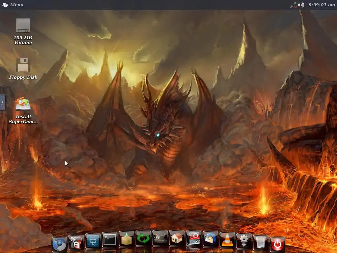Launch the Chromium browser from dock
The height and width of the screenshot is (253, 337).
(x=59, y=244)
